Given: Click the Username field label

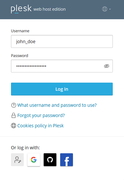Looking at the screenshot, I should pyautogui.click(x=20, y=31).
